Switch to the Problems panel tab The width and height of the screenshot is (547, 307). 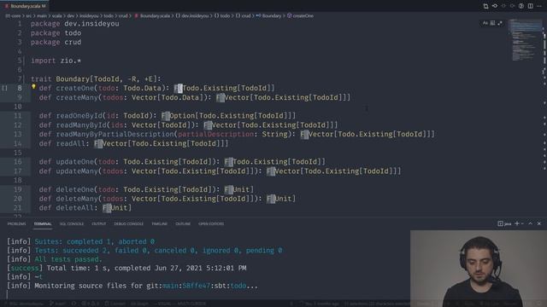click(x=16, y=223)
